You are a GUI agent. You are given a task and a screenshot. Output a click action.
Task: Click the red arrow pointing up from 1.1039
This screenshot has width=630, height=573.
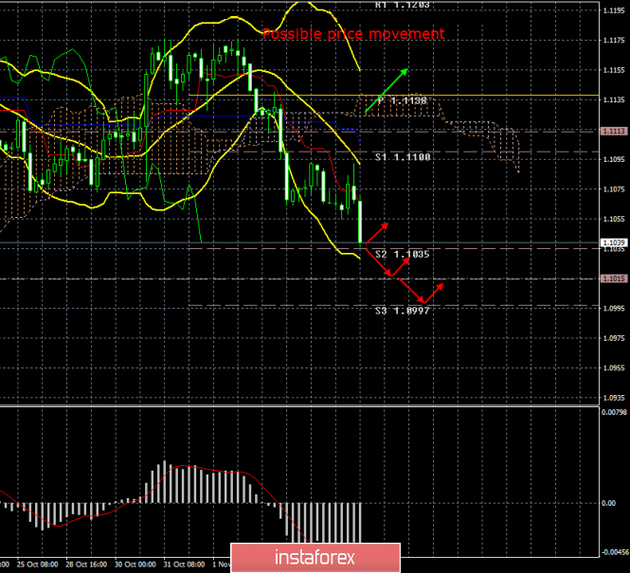coord(376,233)
